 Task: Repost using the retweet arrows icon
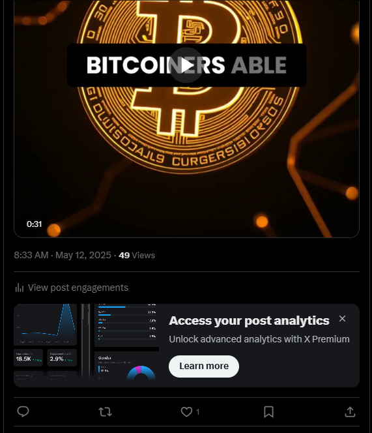click(x=105, y=411)
